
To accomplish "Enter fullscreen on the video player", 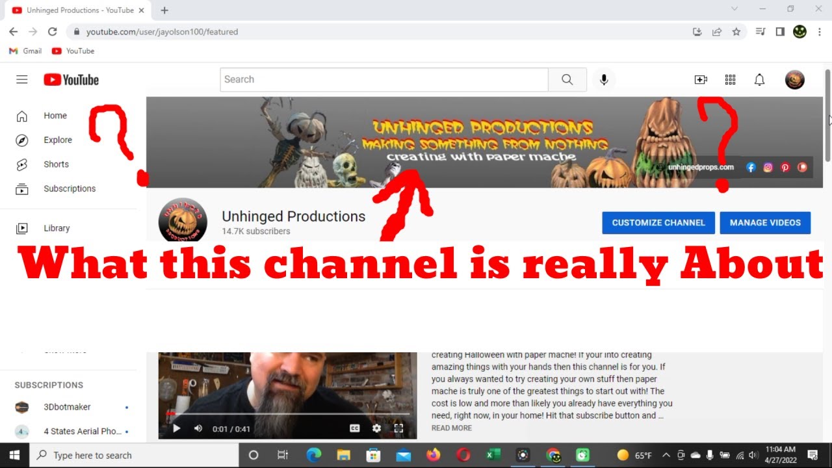I will click(x=398, y=428).
